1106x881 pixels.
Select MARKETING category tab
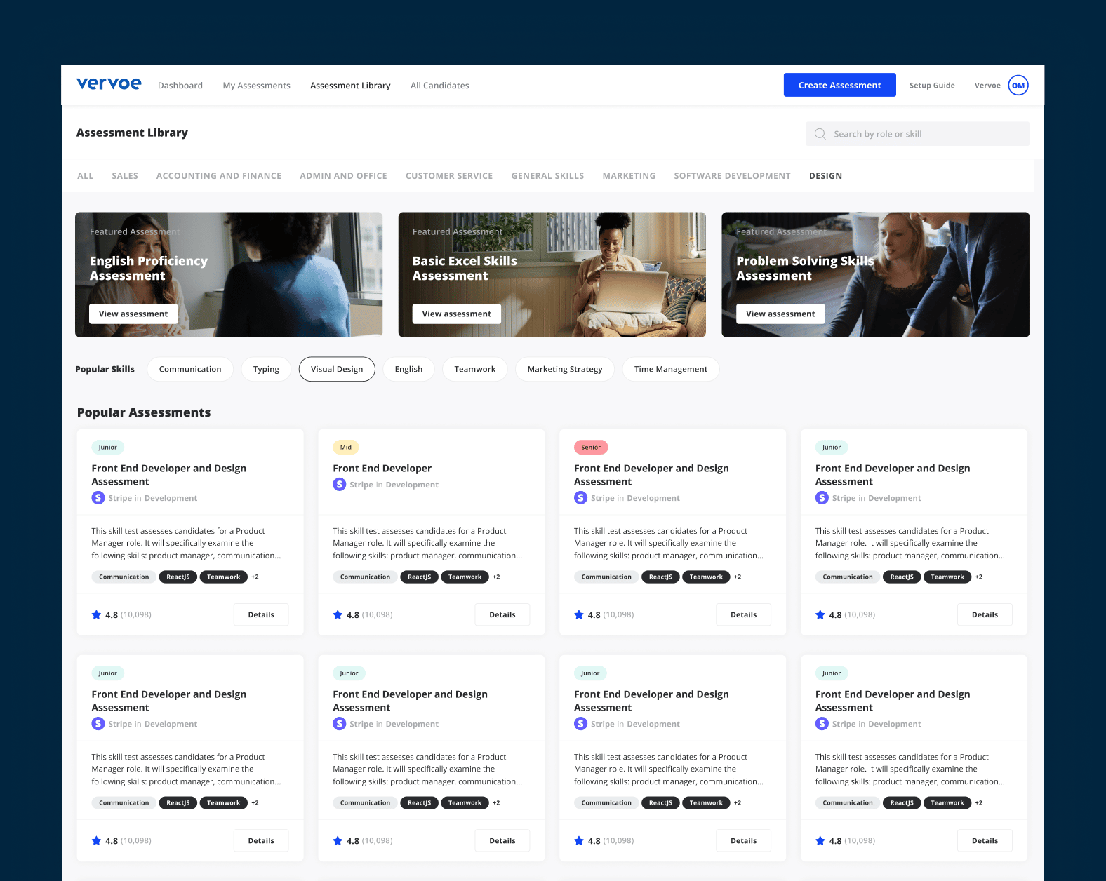tap(629, 176)
